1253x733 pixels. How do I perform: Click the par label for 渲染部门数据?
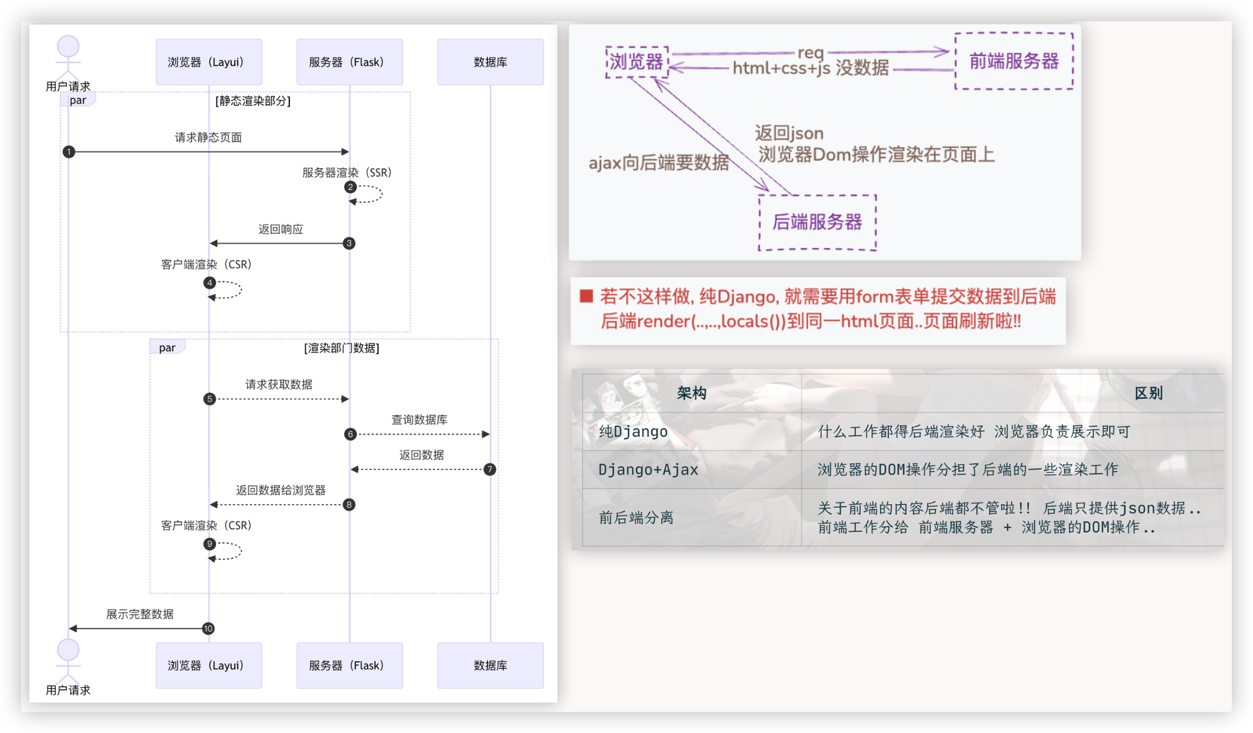[167, 348]
